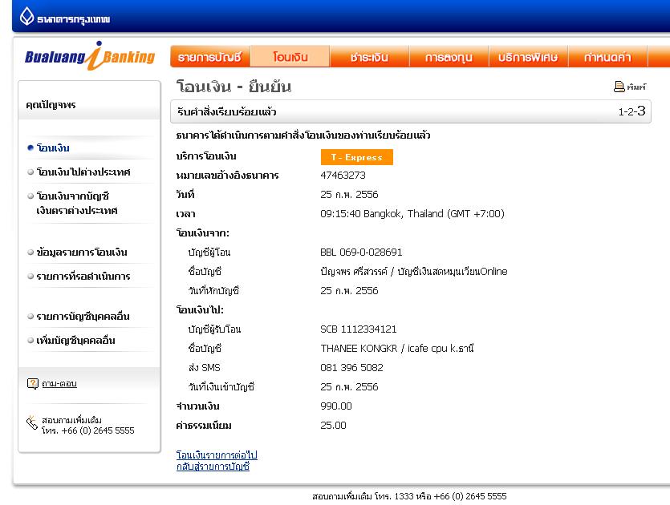Click the step indicator 1-2-3
The image size is (670, 505).
[632, 111]
